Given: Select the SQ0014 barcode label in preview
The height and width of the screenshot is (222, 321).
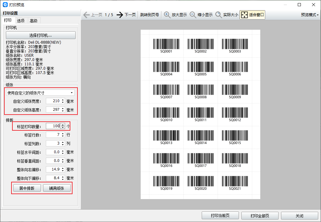Looking at the screenshot, I should coord(201,137).
